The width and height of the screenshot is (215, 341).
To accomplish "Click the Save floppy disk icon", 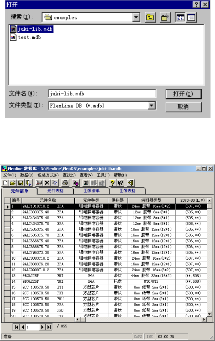I will 21,183.
